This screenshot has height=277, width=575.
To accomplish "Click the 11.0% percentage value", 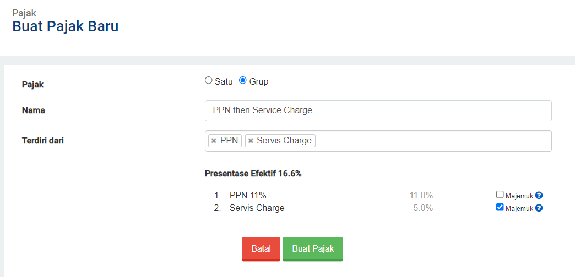I will click(x=421, y=196).
